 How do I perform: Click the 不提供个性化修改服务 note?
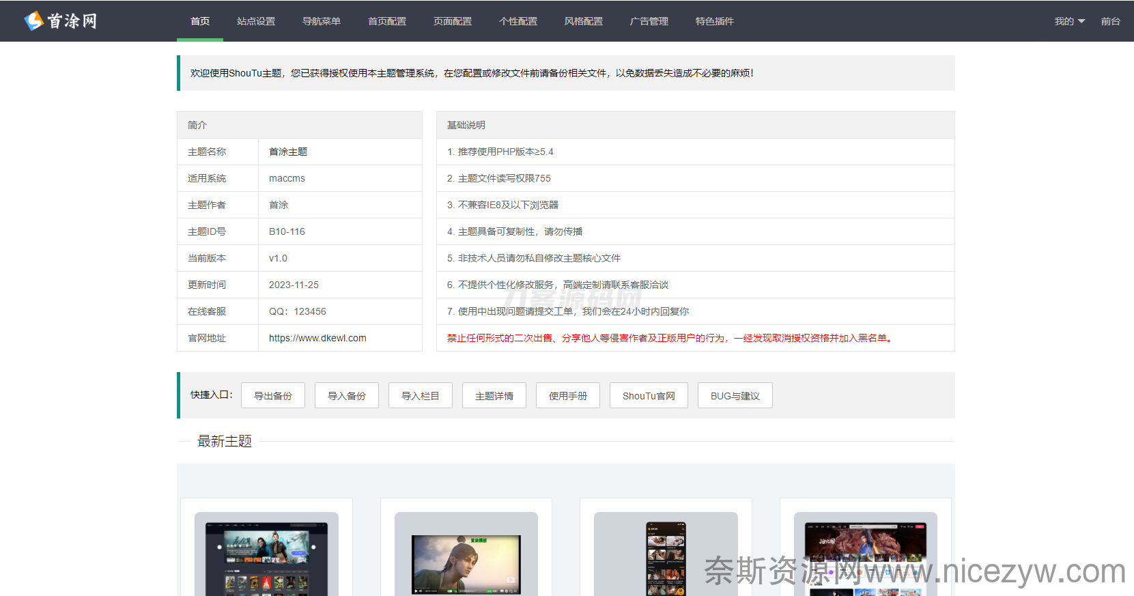pos(558,285)
